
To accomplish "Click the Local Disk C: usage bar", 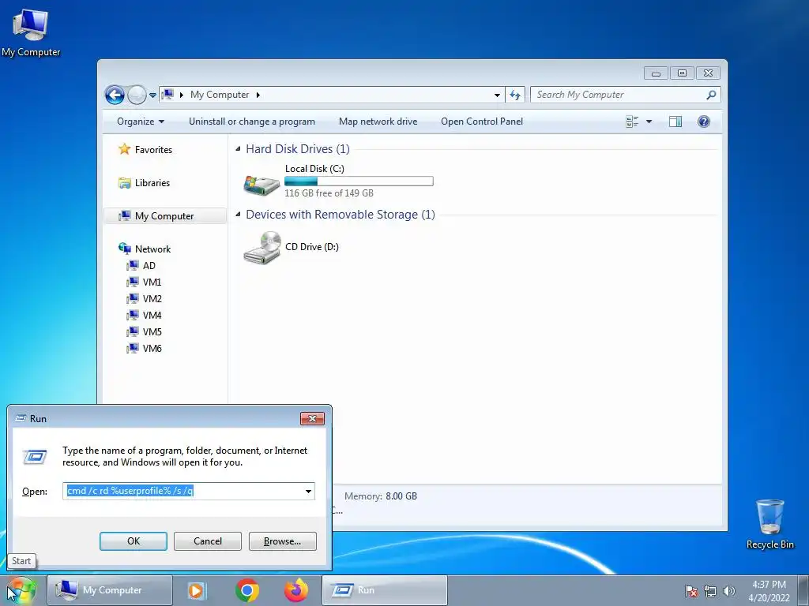I will click(x=359, y=181).
